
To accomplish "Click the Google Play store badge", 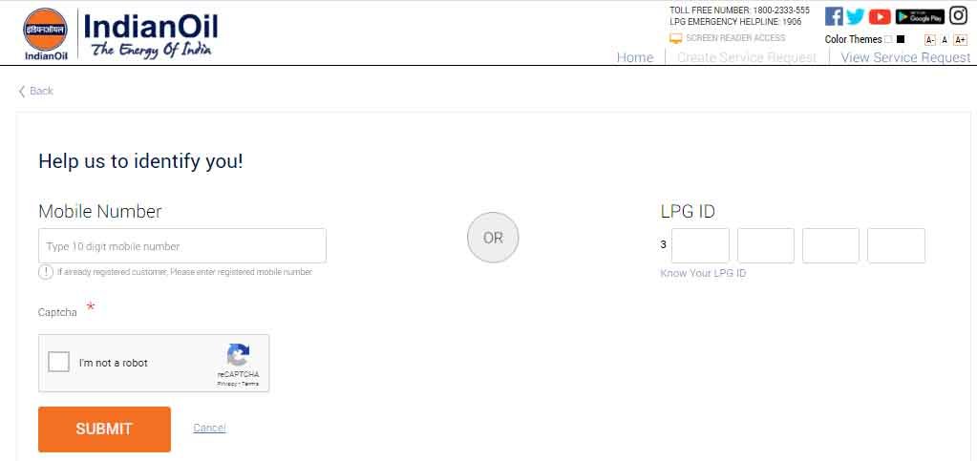I will 920,17.
